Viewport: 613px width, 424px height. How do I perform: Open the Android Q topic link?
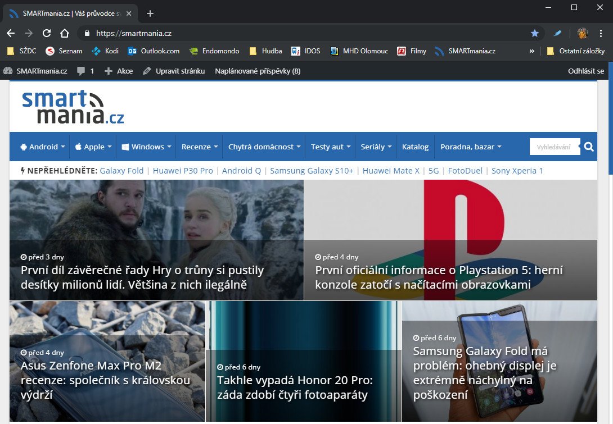click(x=241, y=171)
